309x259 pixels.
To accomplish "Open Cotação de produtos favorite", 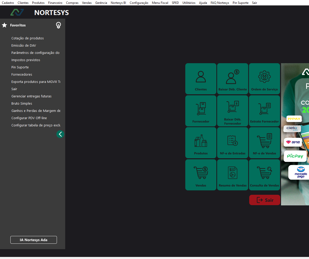I will [27, 38].
